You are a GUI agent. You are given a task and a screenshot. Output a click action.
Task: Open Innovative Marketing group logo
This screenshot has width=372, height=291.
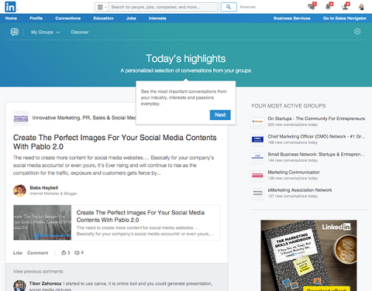click(x=21, y=118)
